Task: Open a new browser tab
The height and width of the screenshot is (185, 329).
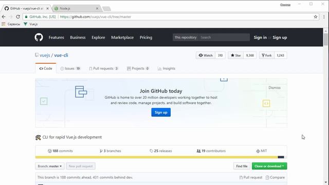Action: [x=106, y=9]
